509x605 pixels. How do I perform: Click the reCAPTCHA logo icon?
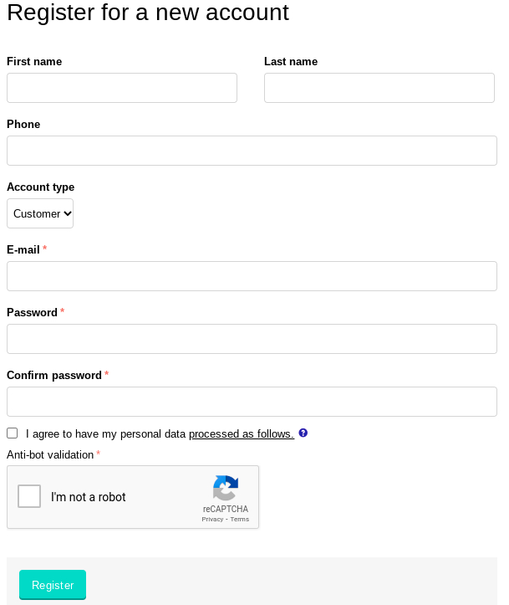tap(226, 488)
